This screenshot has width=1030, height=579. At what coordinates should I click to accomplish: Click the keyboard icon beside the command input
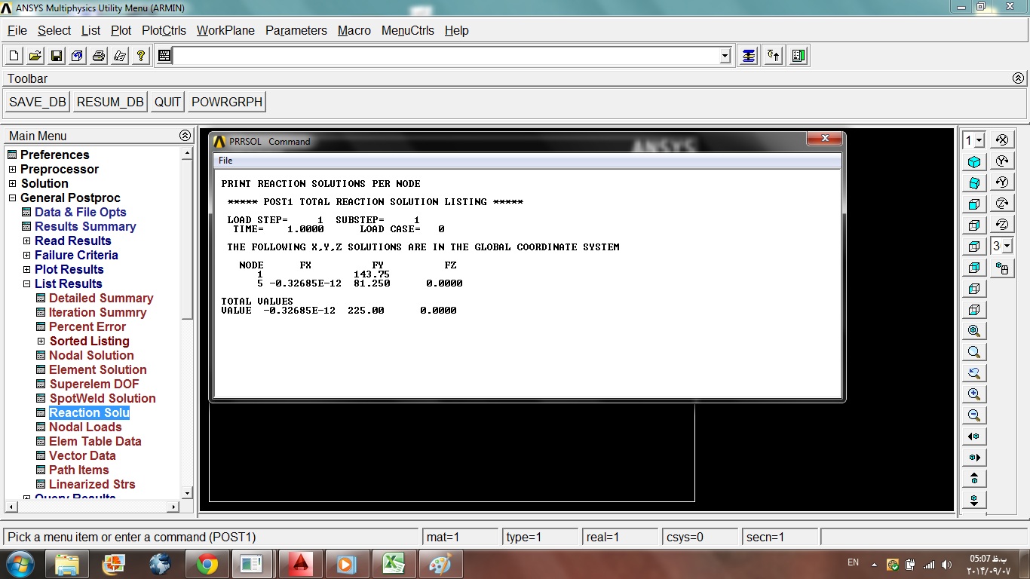(164, 56)
